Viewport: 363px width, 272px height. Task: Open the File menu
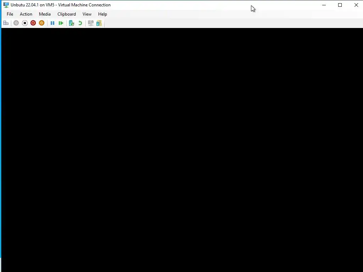(10, 14)
